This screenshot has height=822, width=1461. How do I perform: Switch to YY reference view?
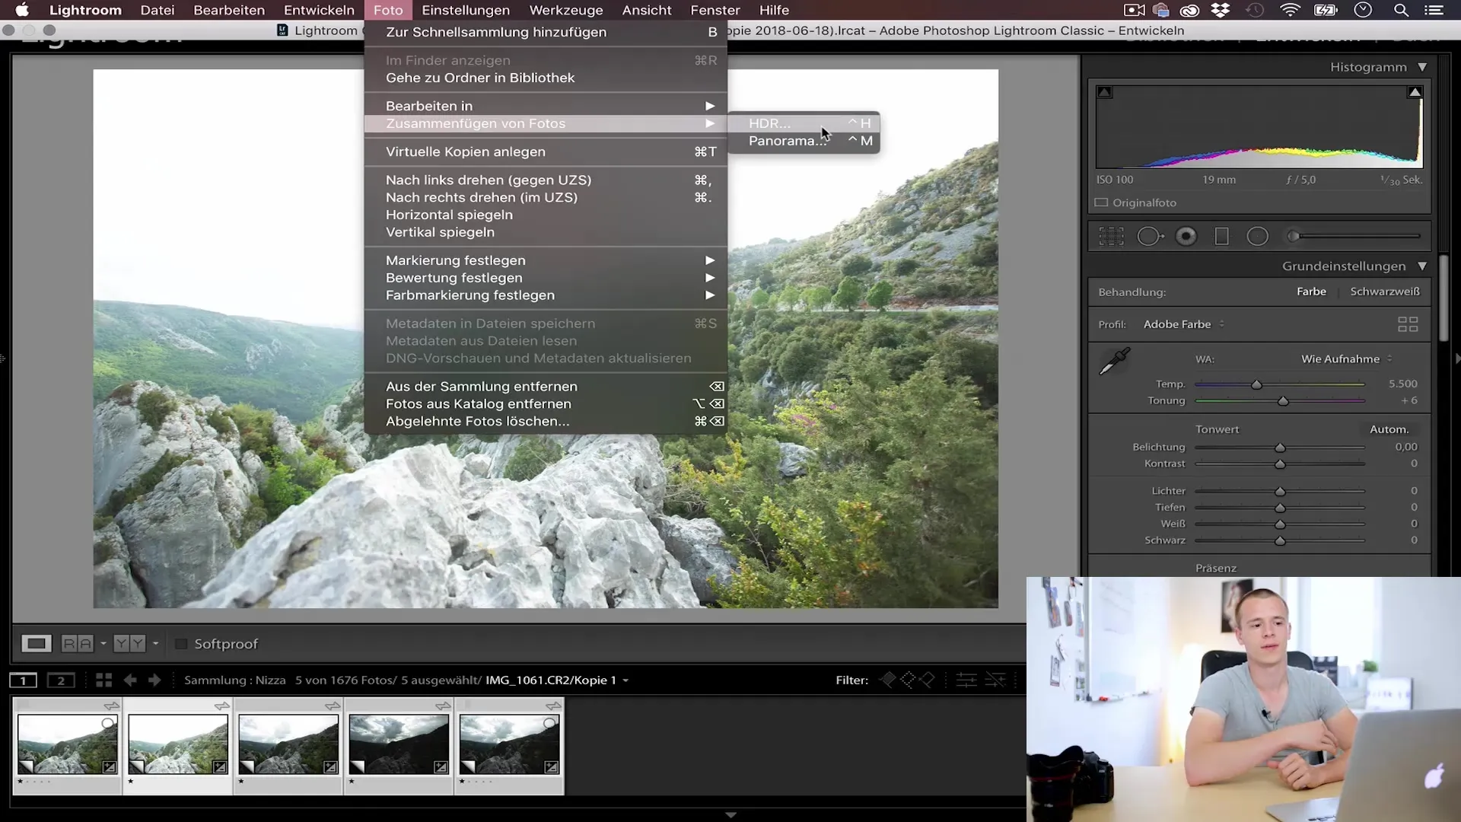click(129, 644)
